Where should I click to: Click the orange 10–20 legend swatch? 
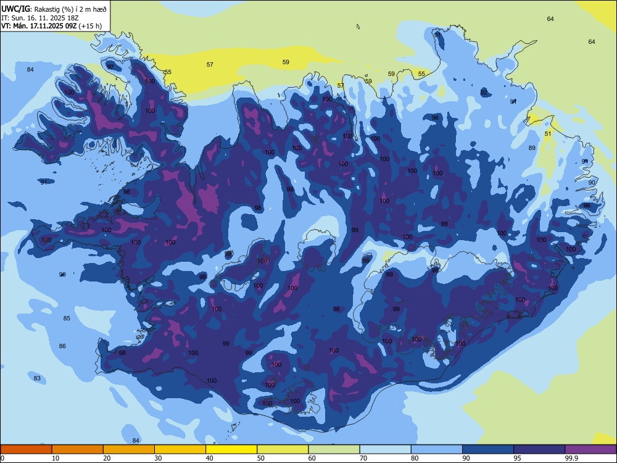[x=78, y=449]
